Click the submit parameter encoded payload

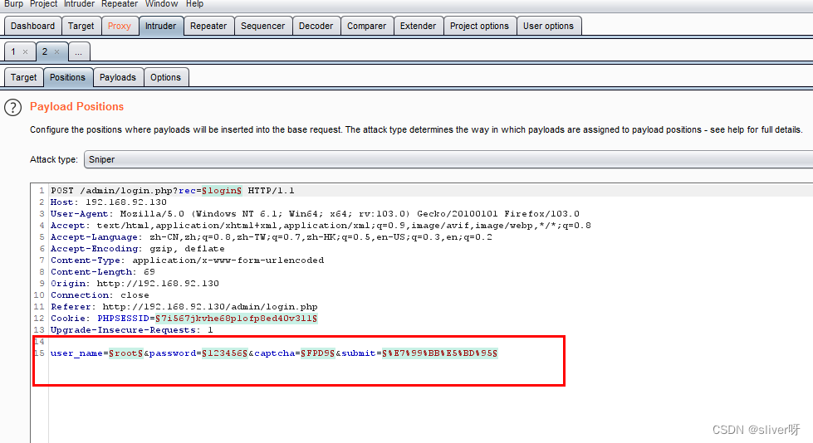(x=440, y=353)
